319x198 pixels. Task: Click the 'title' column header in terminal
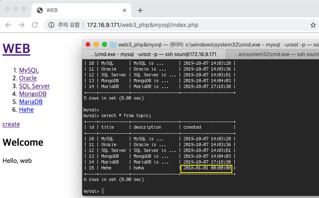107,127
